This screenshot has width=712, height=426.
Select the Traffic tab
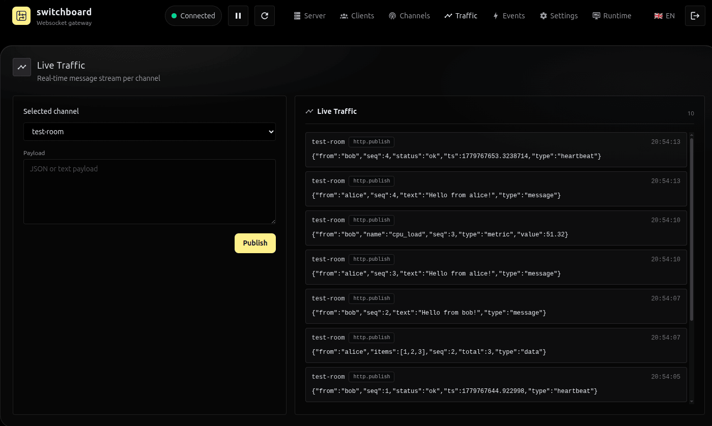[461, 16]
